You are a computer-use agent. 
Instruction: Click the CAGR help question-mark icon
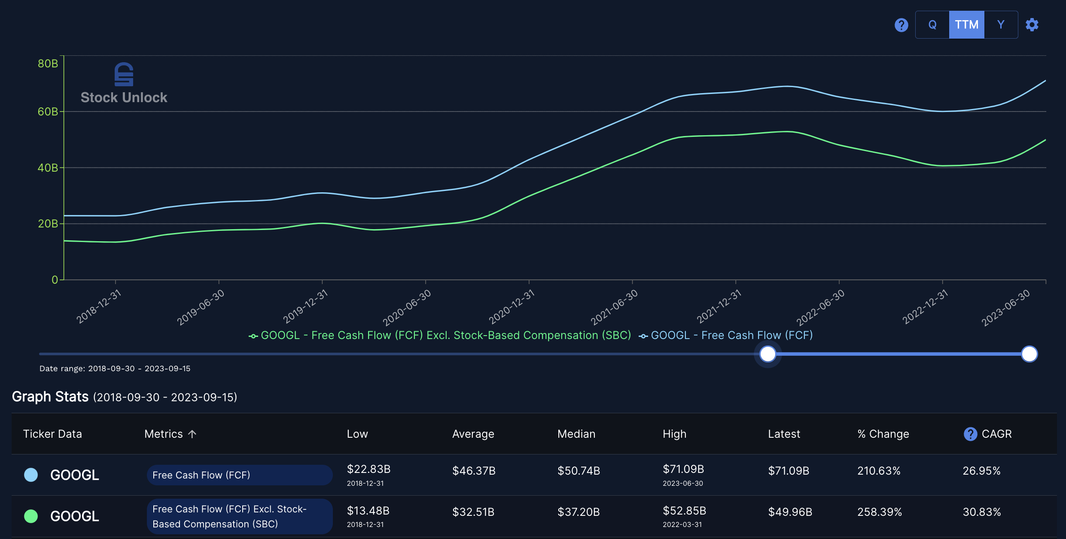pos(970,434)
